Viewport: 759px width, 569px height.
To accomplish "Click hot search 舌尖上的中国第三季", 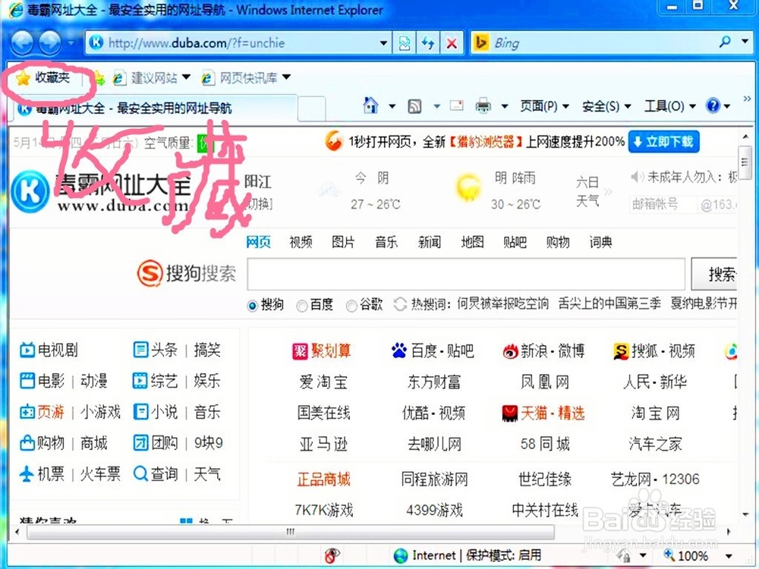I will click(x=609, y=304).
